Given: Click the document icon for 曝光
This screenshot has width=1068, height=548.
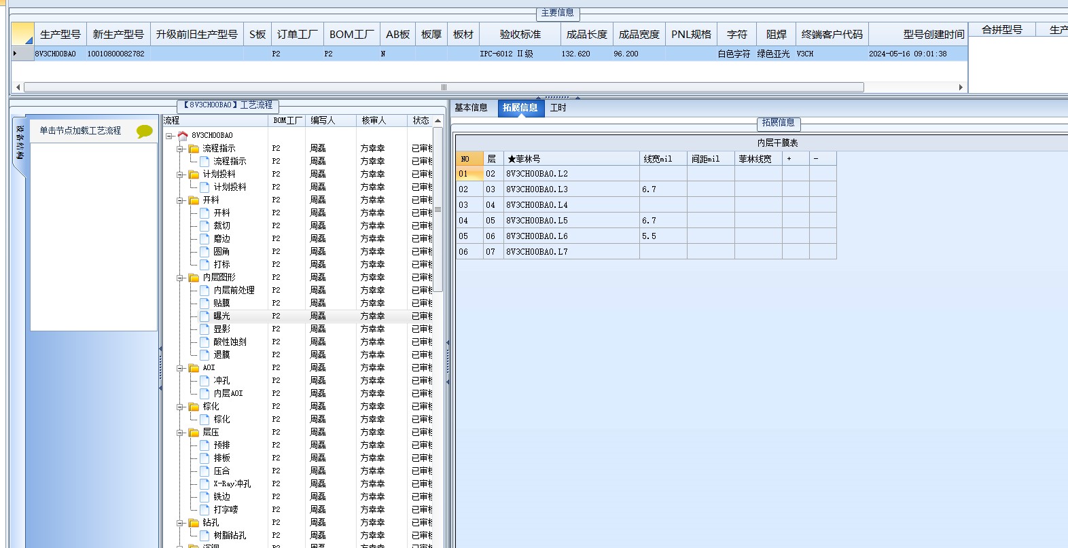Looking at the screenshot, I should coord(204,316).
